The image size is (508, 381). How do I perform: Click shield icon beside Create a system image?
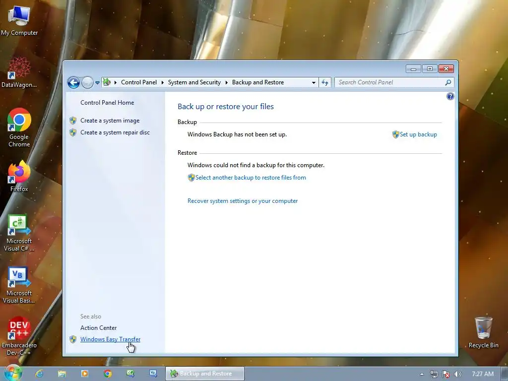point(73,121)
